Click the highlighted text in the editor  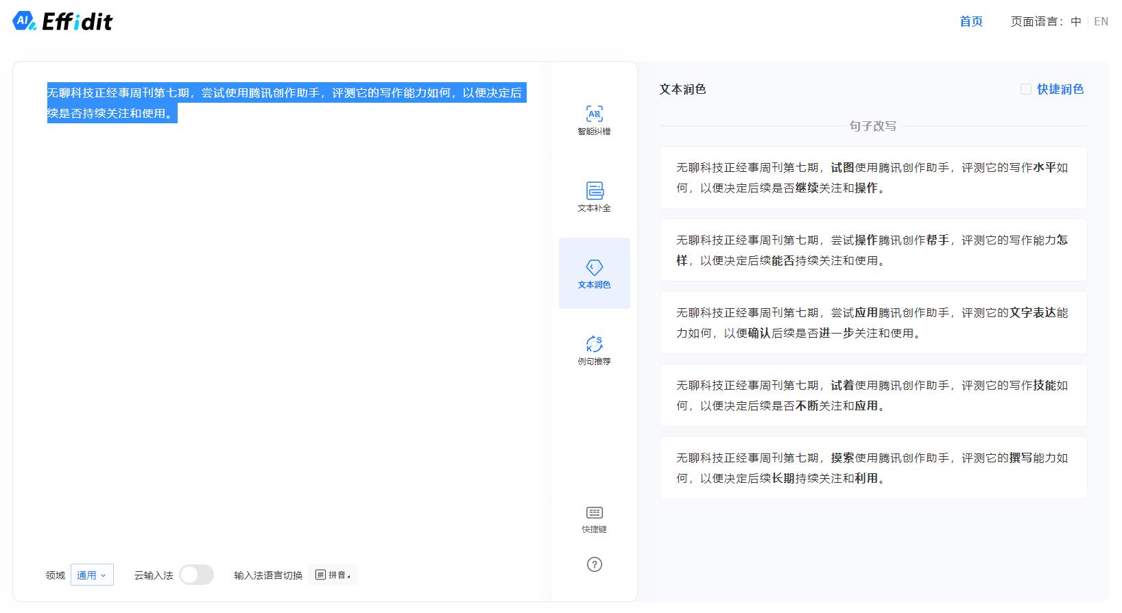286,103
